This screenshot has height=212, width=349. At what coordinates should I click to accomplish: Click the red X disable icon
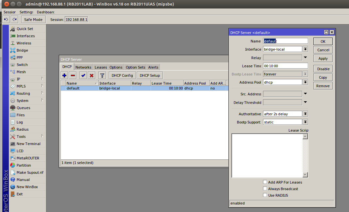point(92,75)
